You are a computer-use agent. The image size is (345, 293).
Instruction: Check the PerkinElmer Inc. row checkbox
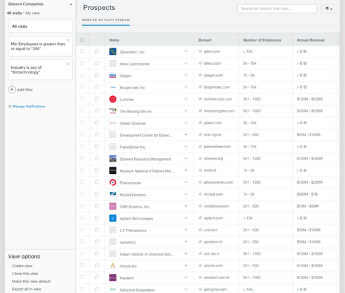(82, 146)
